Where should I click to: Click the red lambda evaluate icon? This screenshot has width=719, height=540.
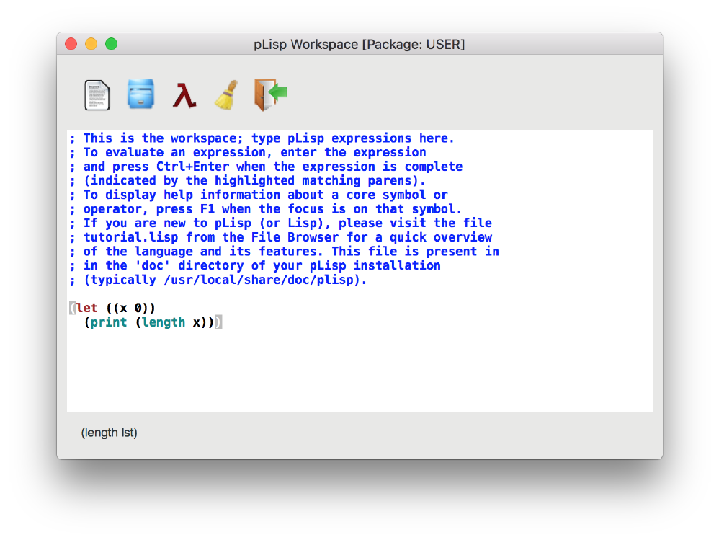184,95
